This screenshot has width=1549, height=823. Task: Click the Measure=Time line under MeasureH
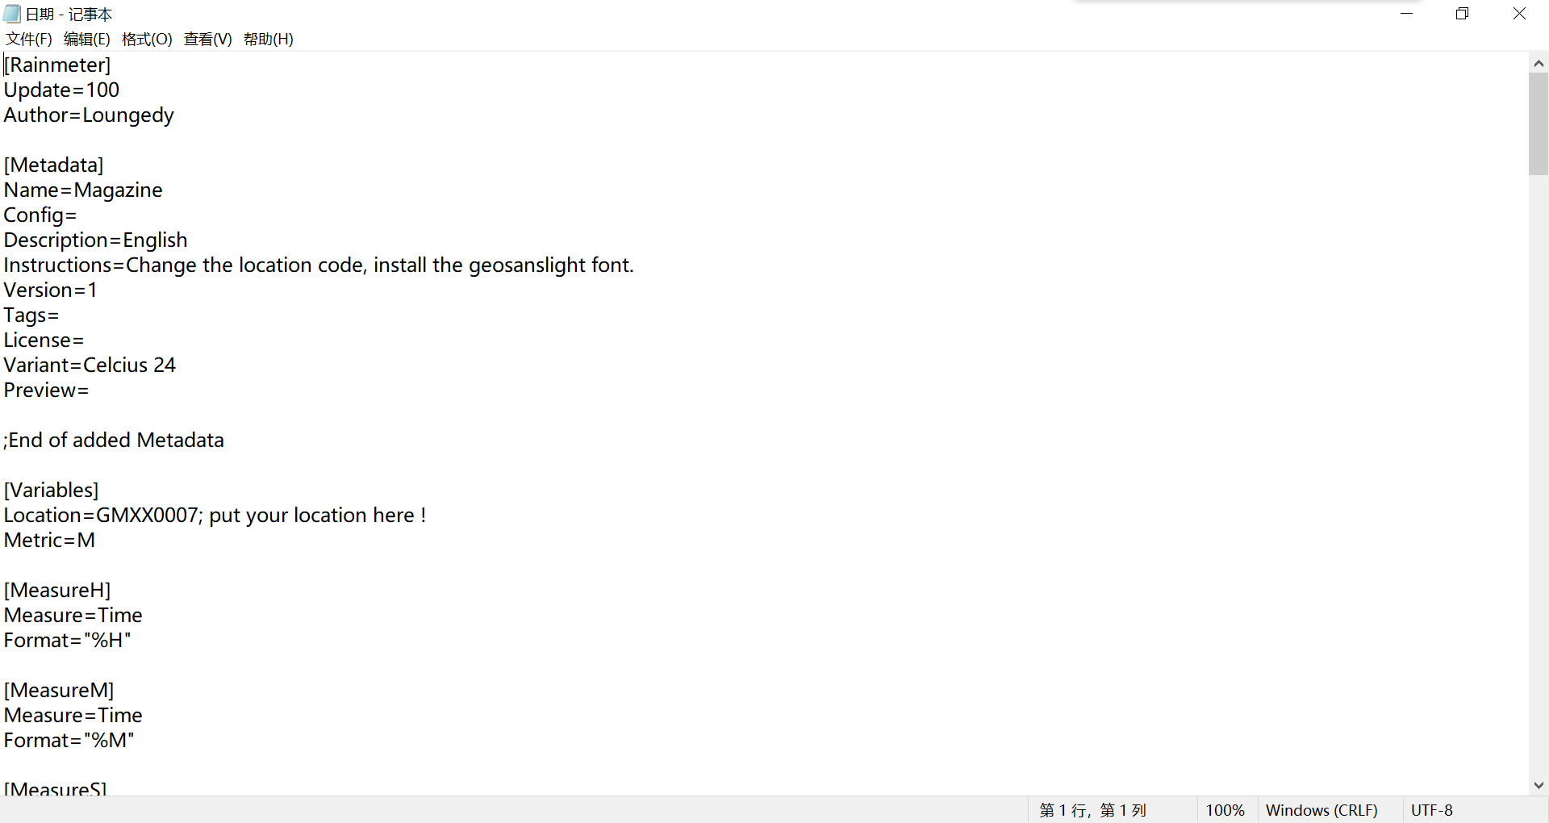(x=73, y=615)
